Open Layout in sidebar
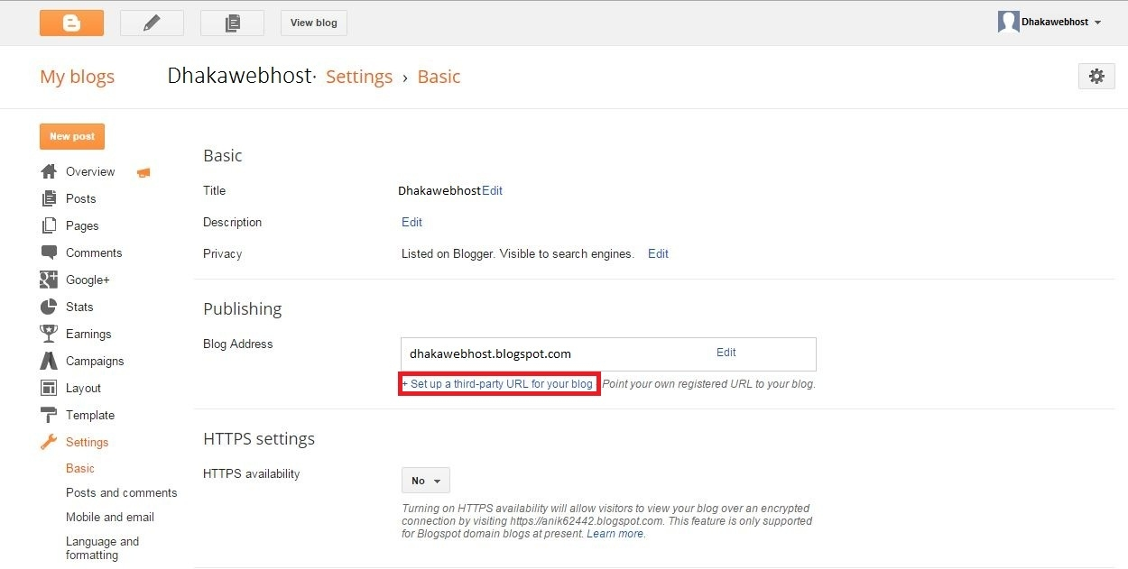The image size is (1128, 569). pos(83,388)
